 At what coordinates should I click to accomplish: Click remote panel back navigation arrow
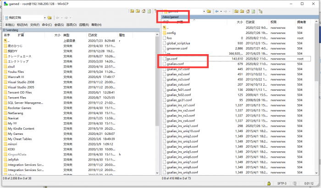217,11
